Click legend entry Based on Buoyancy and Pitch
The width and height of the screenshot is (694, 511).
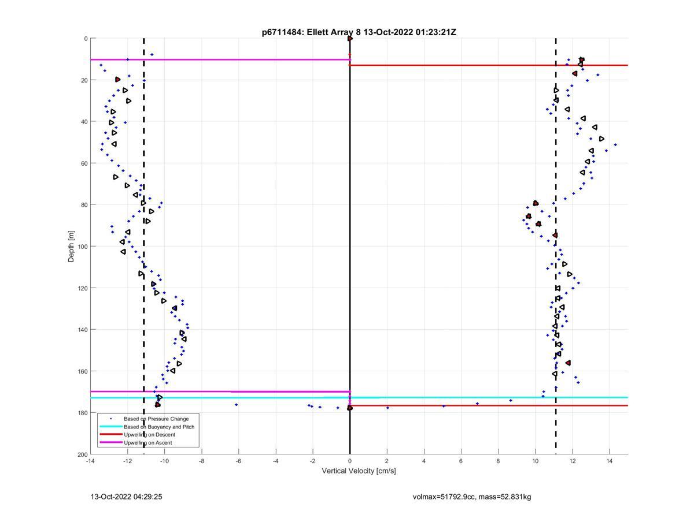(x=159, y=427)
